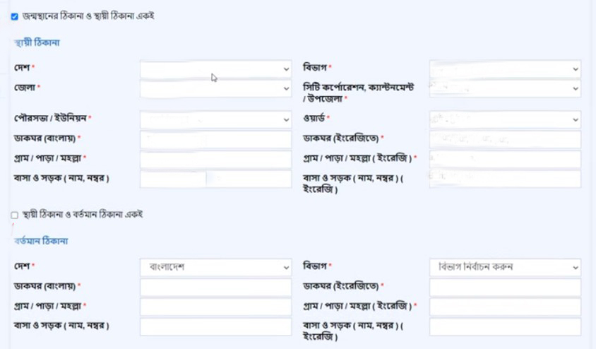This screenshot has width=596, height=349.
Task: Click the বর্তমান ঠিকানা ডাকঘর (বাংলায়) field
Action: tap(215, 288)
